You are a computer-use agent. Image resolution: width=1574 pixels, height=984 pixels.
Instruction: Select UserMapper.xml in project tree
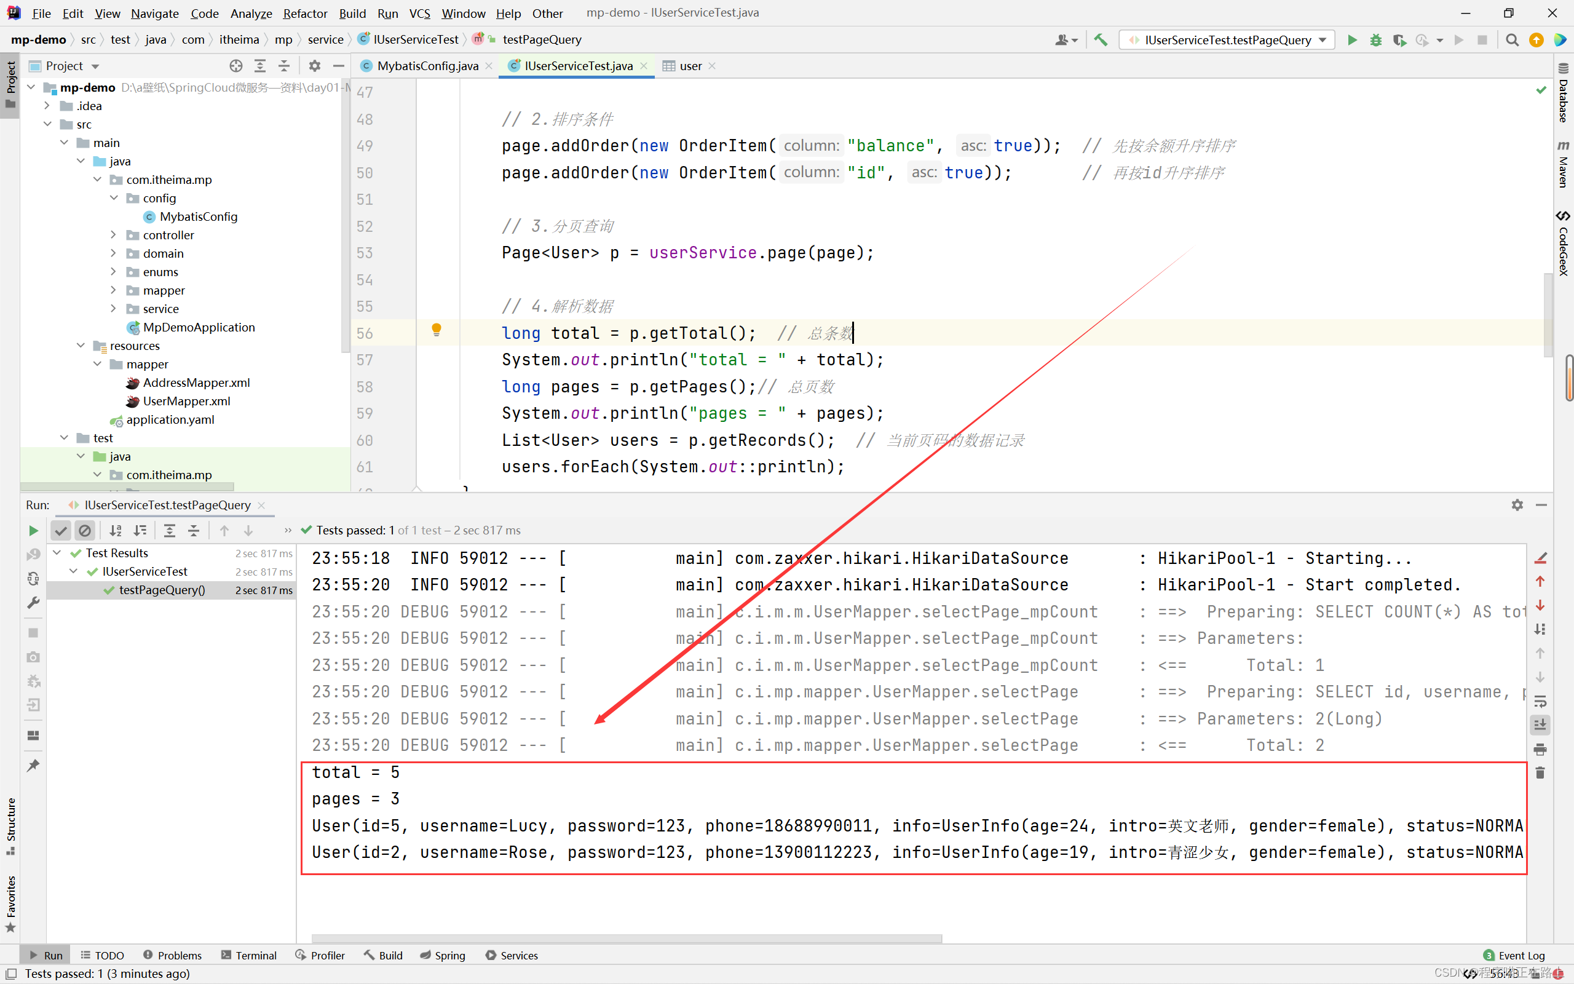tap(186, 401)
